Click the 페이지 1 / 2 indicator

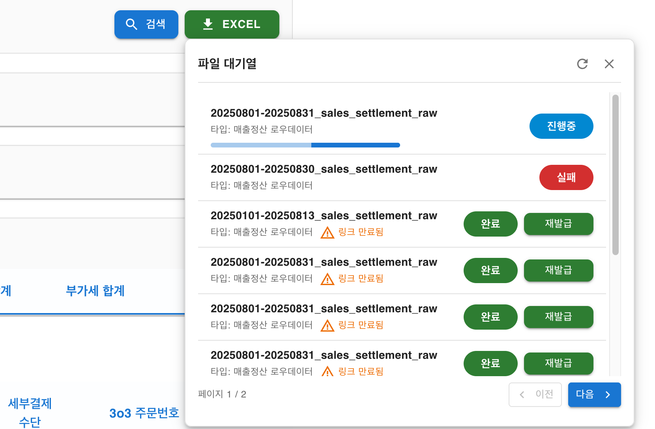pyautogui.click(x=222, y=394)
